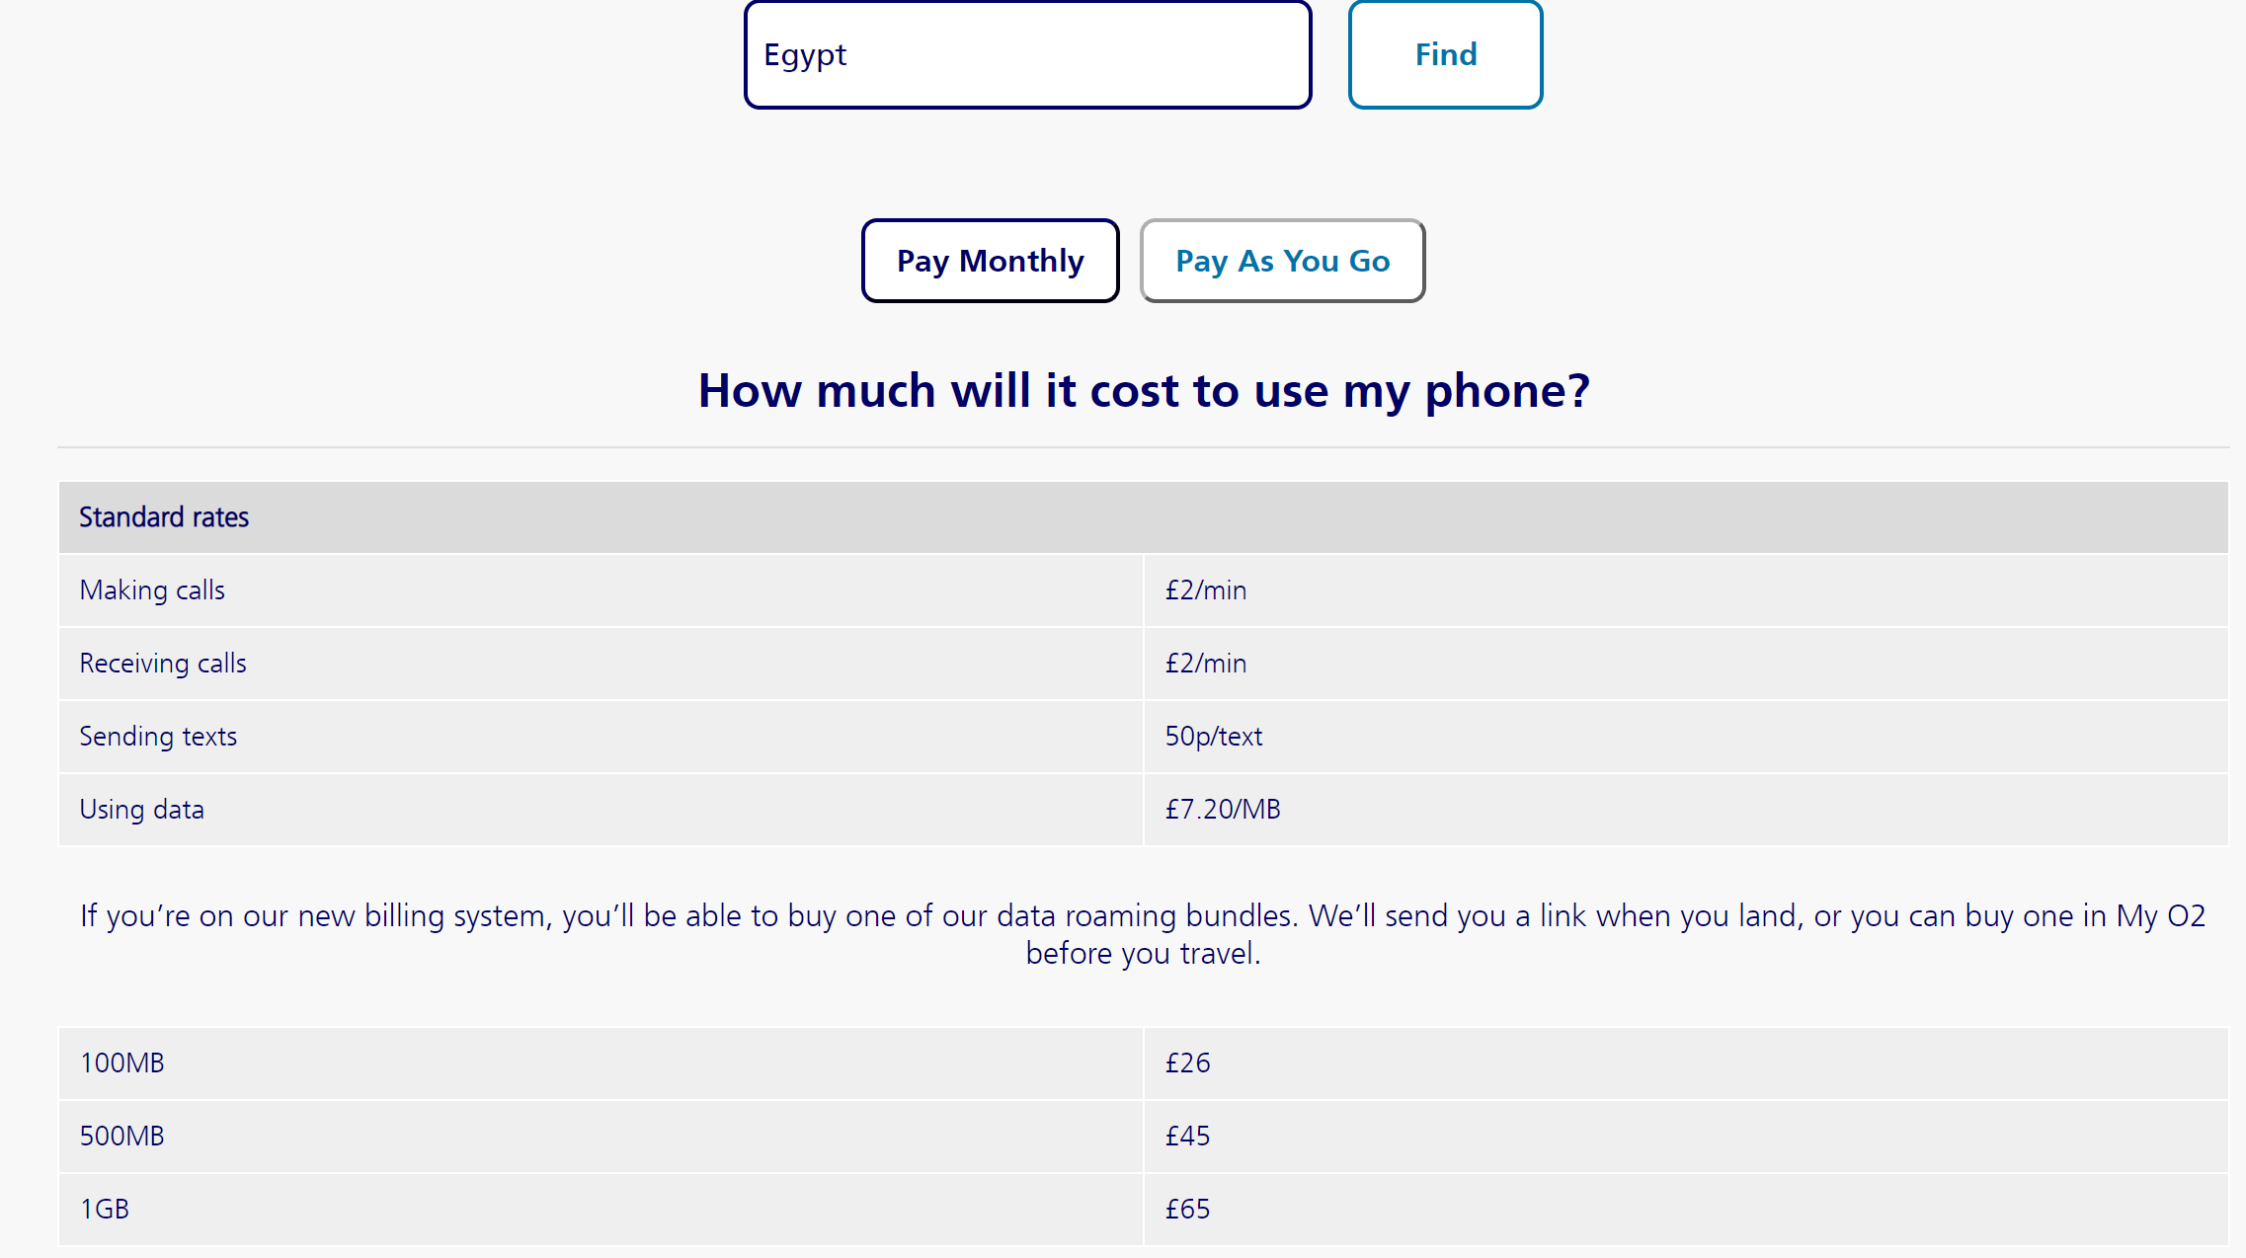Click the 50p/text rate value
Viewport: 2246px width, 1258px height.
point(1213,737)
